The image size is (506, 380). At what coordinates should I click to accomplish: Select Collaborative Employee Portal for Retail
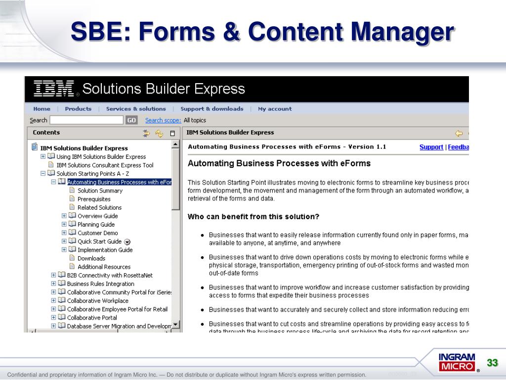pos(117,309)
